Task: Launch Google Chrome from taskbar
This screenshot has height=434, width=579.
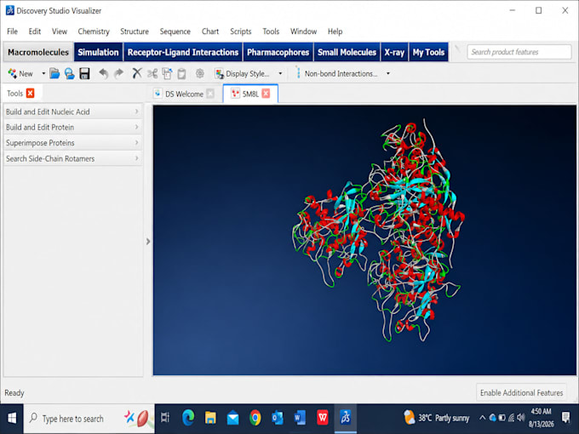Action: coord(255,418)
